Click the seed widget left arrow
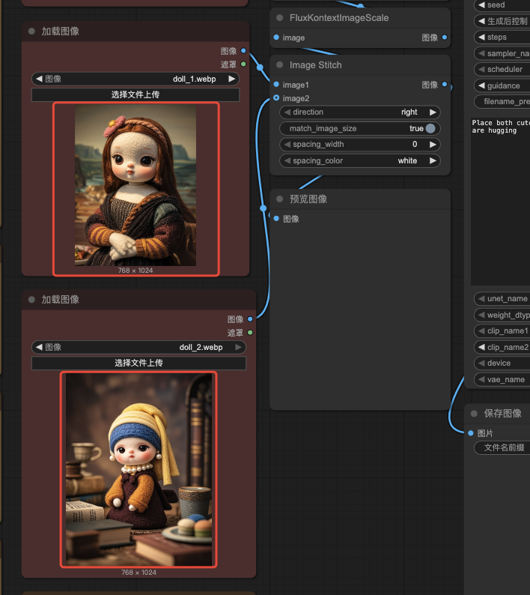530x595 pixels. coord(481,5)
